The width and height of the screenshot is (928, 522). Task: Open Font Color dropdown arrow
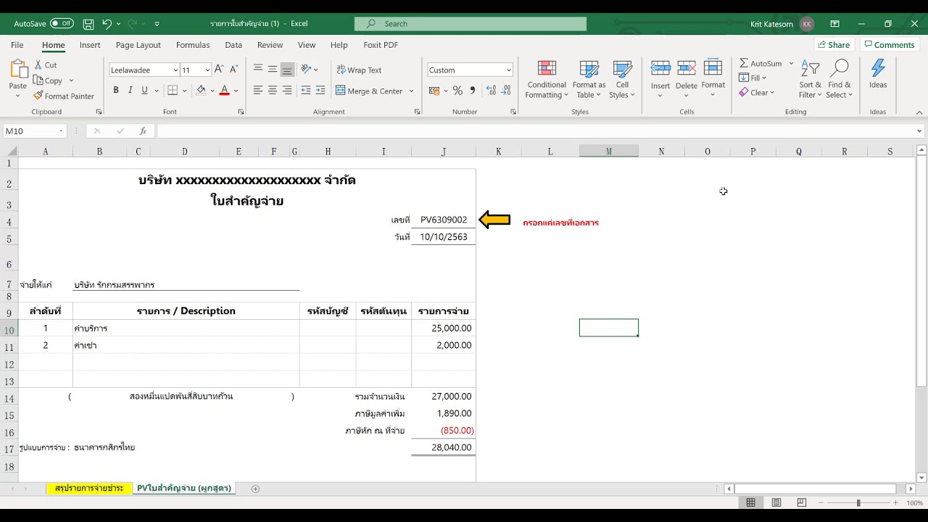click(x=236, y=91)
